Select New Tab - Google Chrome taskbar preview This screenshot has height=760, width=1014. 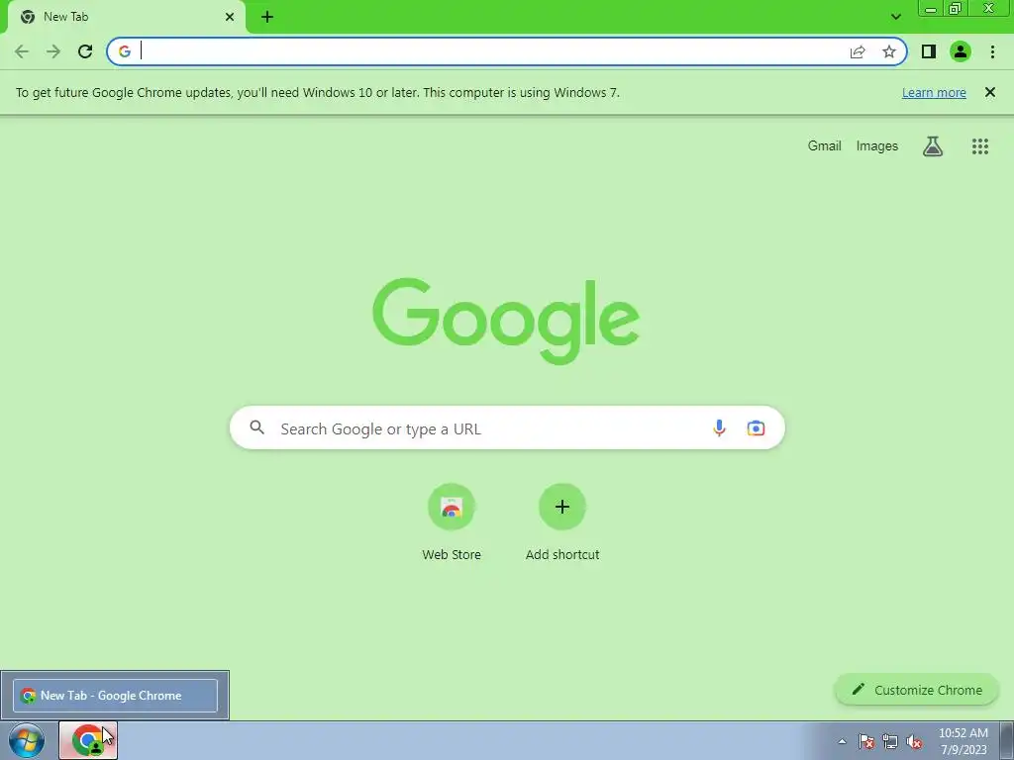click(115, 696)
